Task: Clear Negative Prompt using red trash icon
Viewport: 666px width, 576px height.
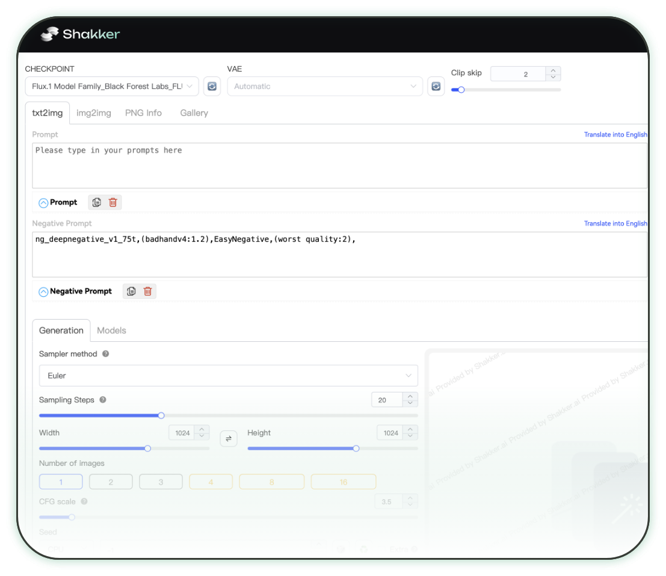Action: 147,291
